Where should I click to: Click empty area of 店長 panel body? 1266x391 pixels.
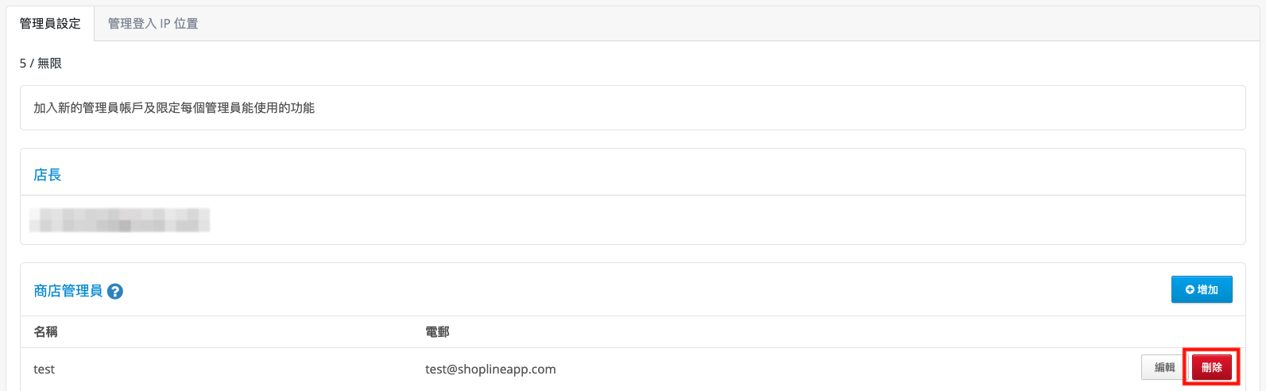coord(715,220)
